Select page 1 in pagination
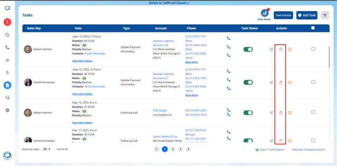 (165, 149)
